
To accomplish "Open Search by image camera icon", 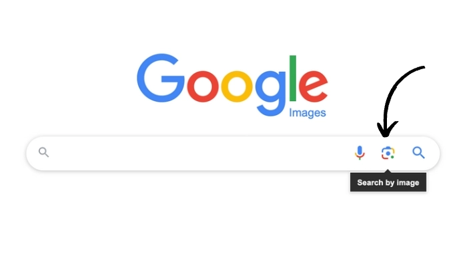I will 388,153.
